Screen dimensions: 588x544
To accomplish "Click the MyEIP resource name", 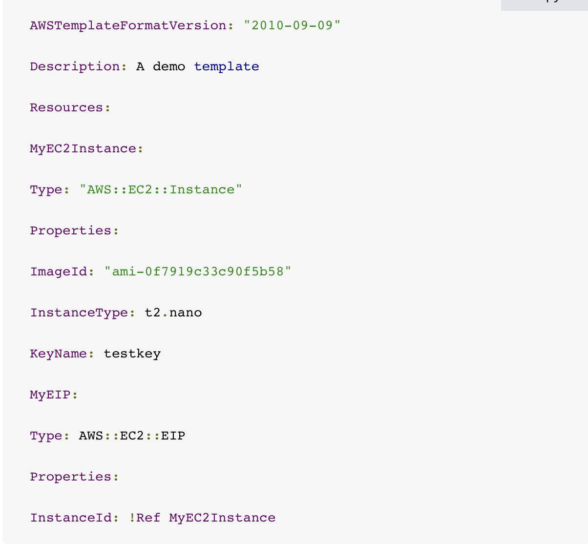I will tap(50, 395).
